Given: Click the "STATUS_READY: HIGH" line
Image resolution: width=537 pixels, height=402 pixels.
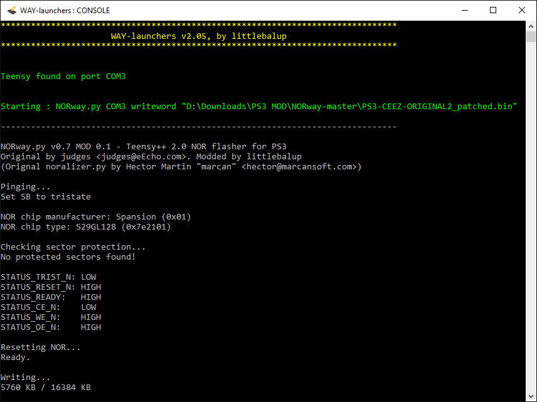Looking at the screenshot, I should click(x=51, y=297).
